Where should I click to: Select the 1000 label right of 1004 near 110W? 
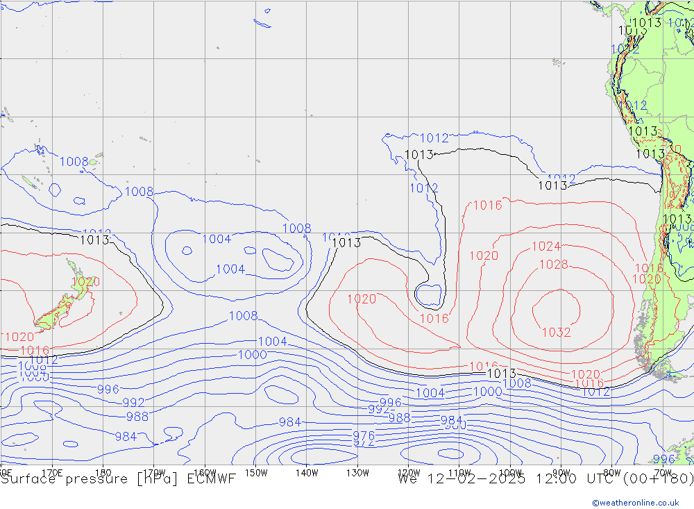pyautogui.click(x=488, y=392)
